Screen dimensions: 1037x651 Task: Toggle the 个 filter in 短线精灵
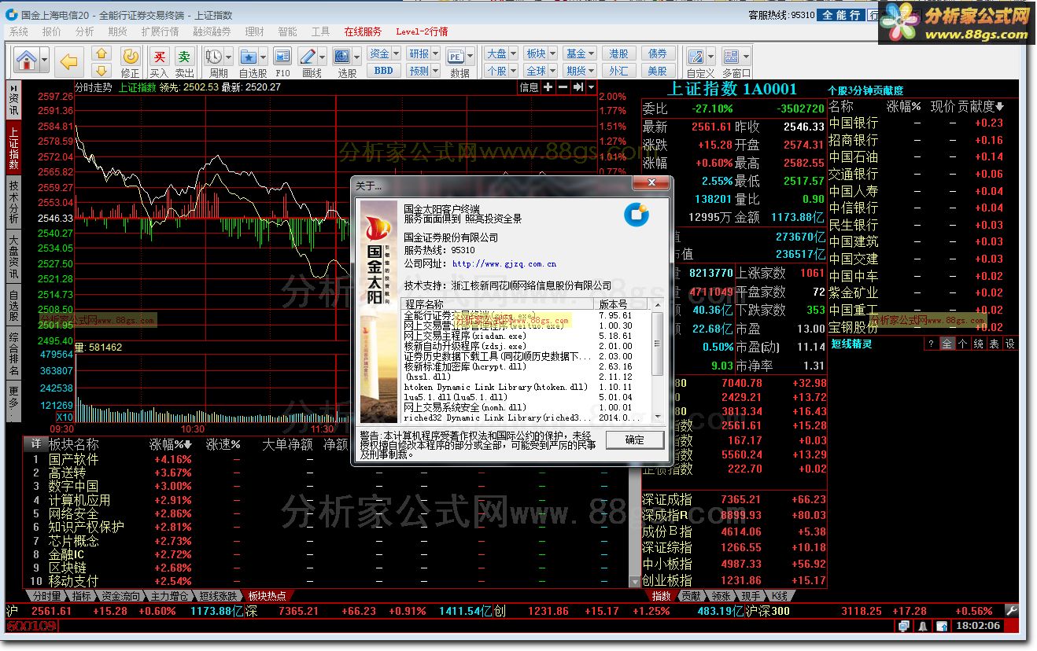962,344
